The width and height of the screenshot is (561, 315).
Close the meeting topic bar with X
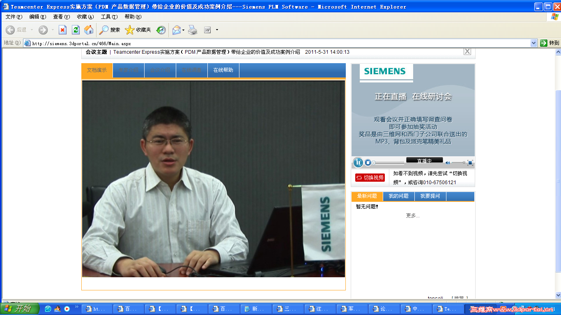(x=467, y=52)
